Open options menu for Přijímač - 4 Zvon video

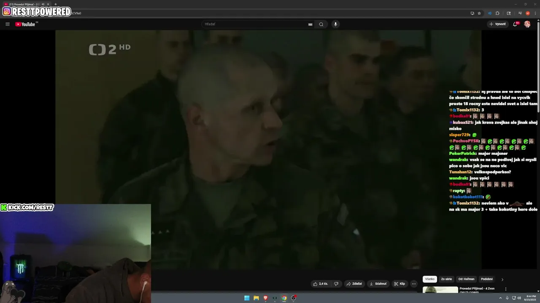coord(506,289)
